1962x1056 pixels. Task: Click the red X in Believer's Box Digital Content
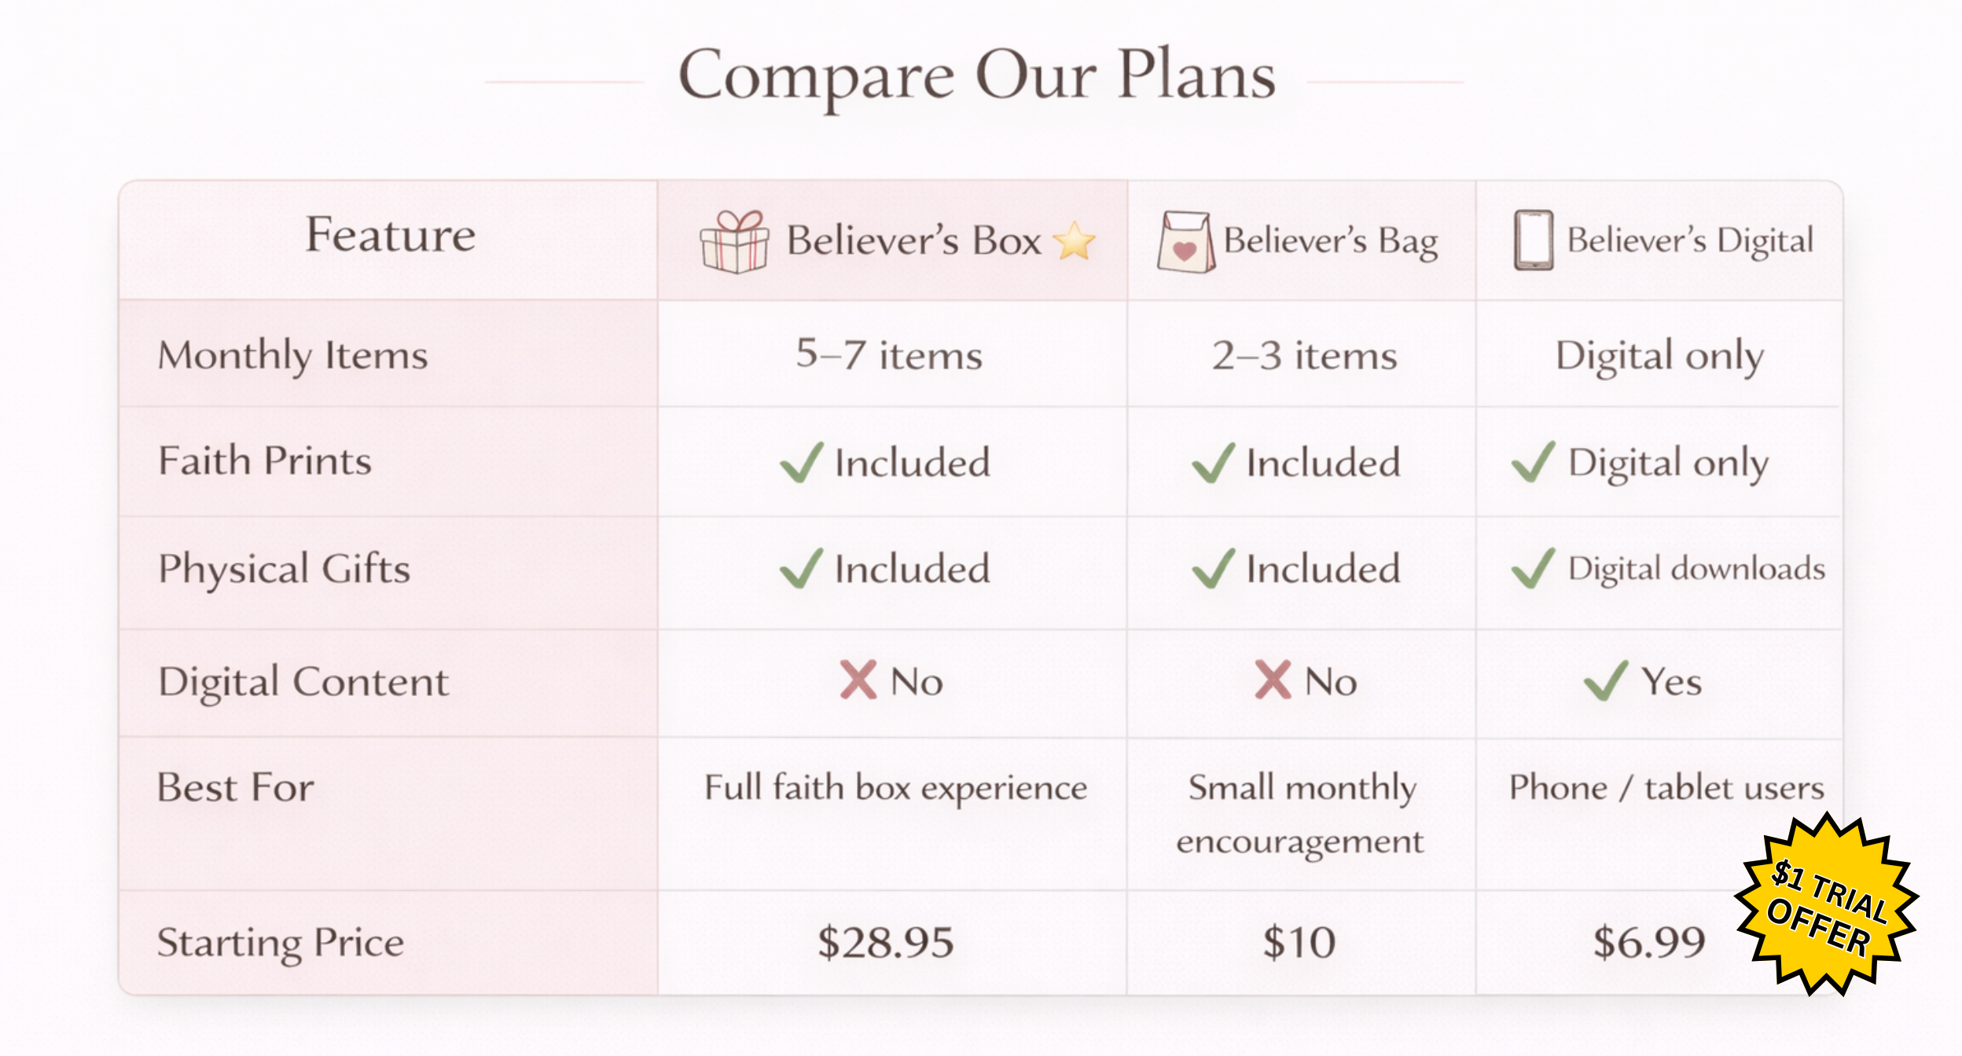[x=857, y=680]
